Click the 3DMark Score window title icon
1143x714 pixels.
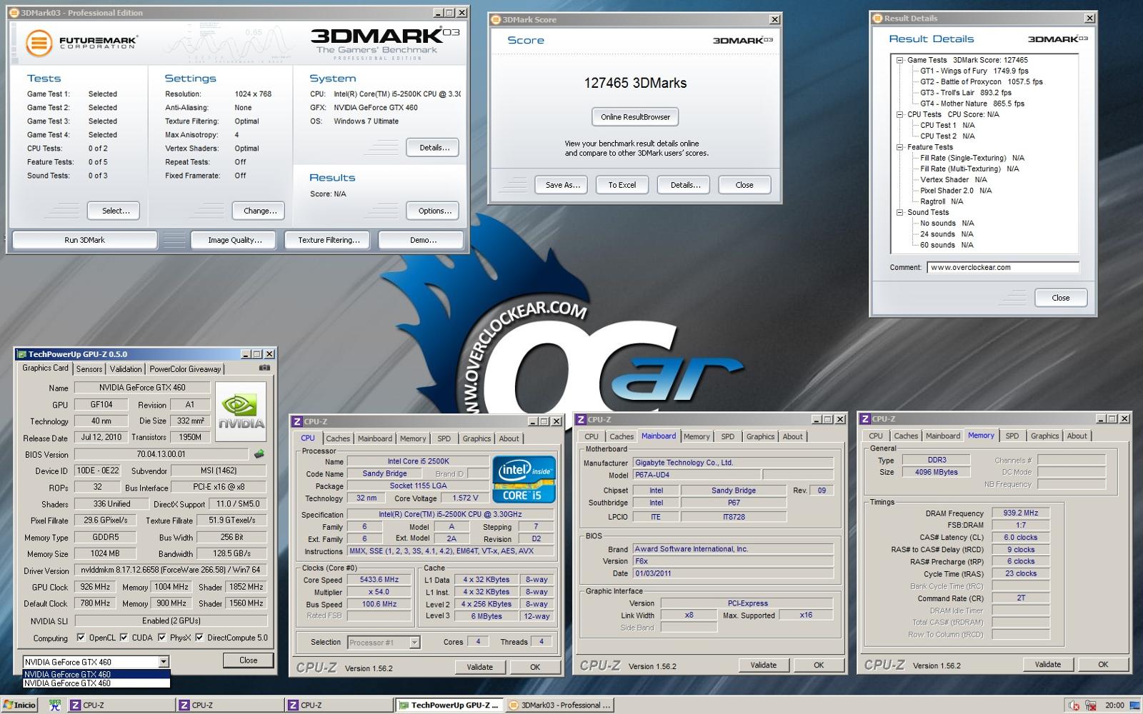[x=496, y=19]
